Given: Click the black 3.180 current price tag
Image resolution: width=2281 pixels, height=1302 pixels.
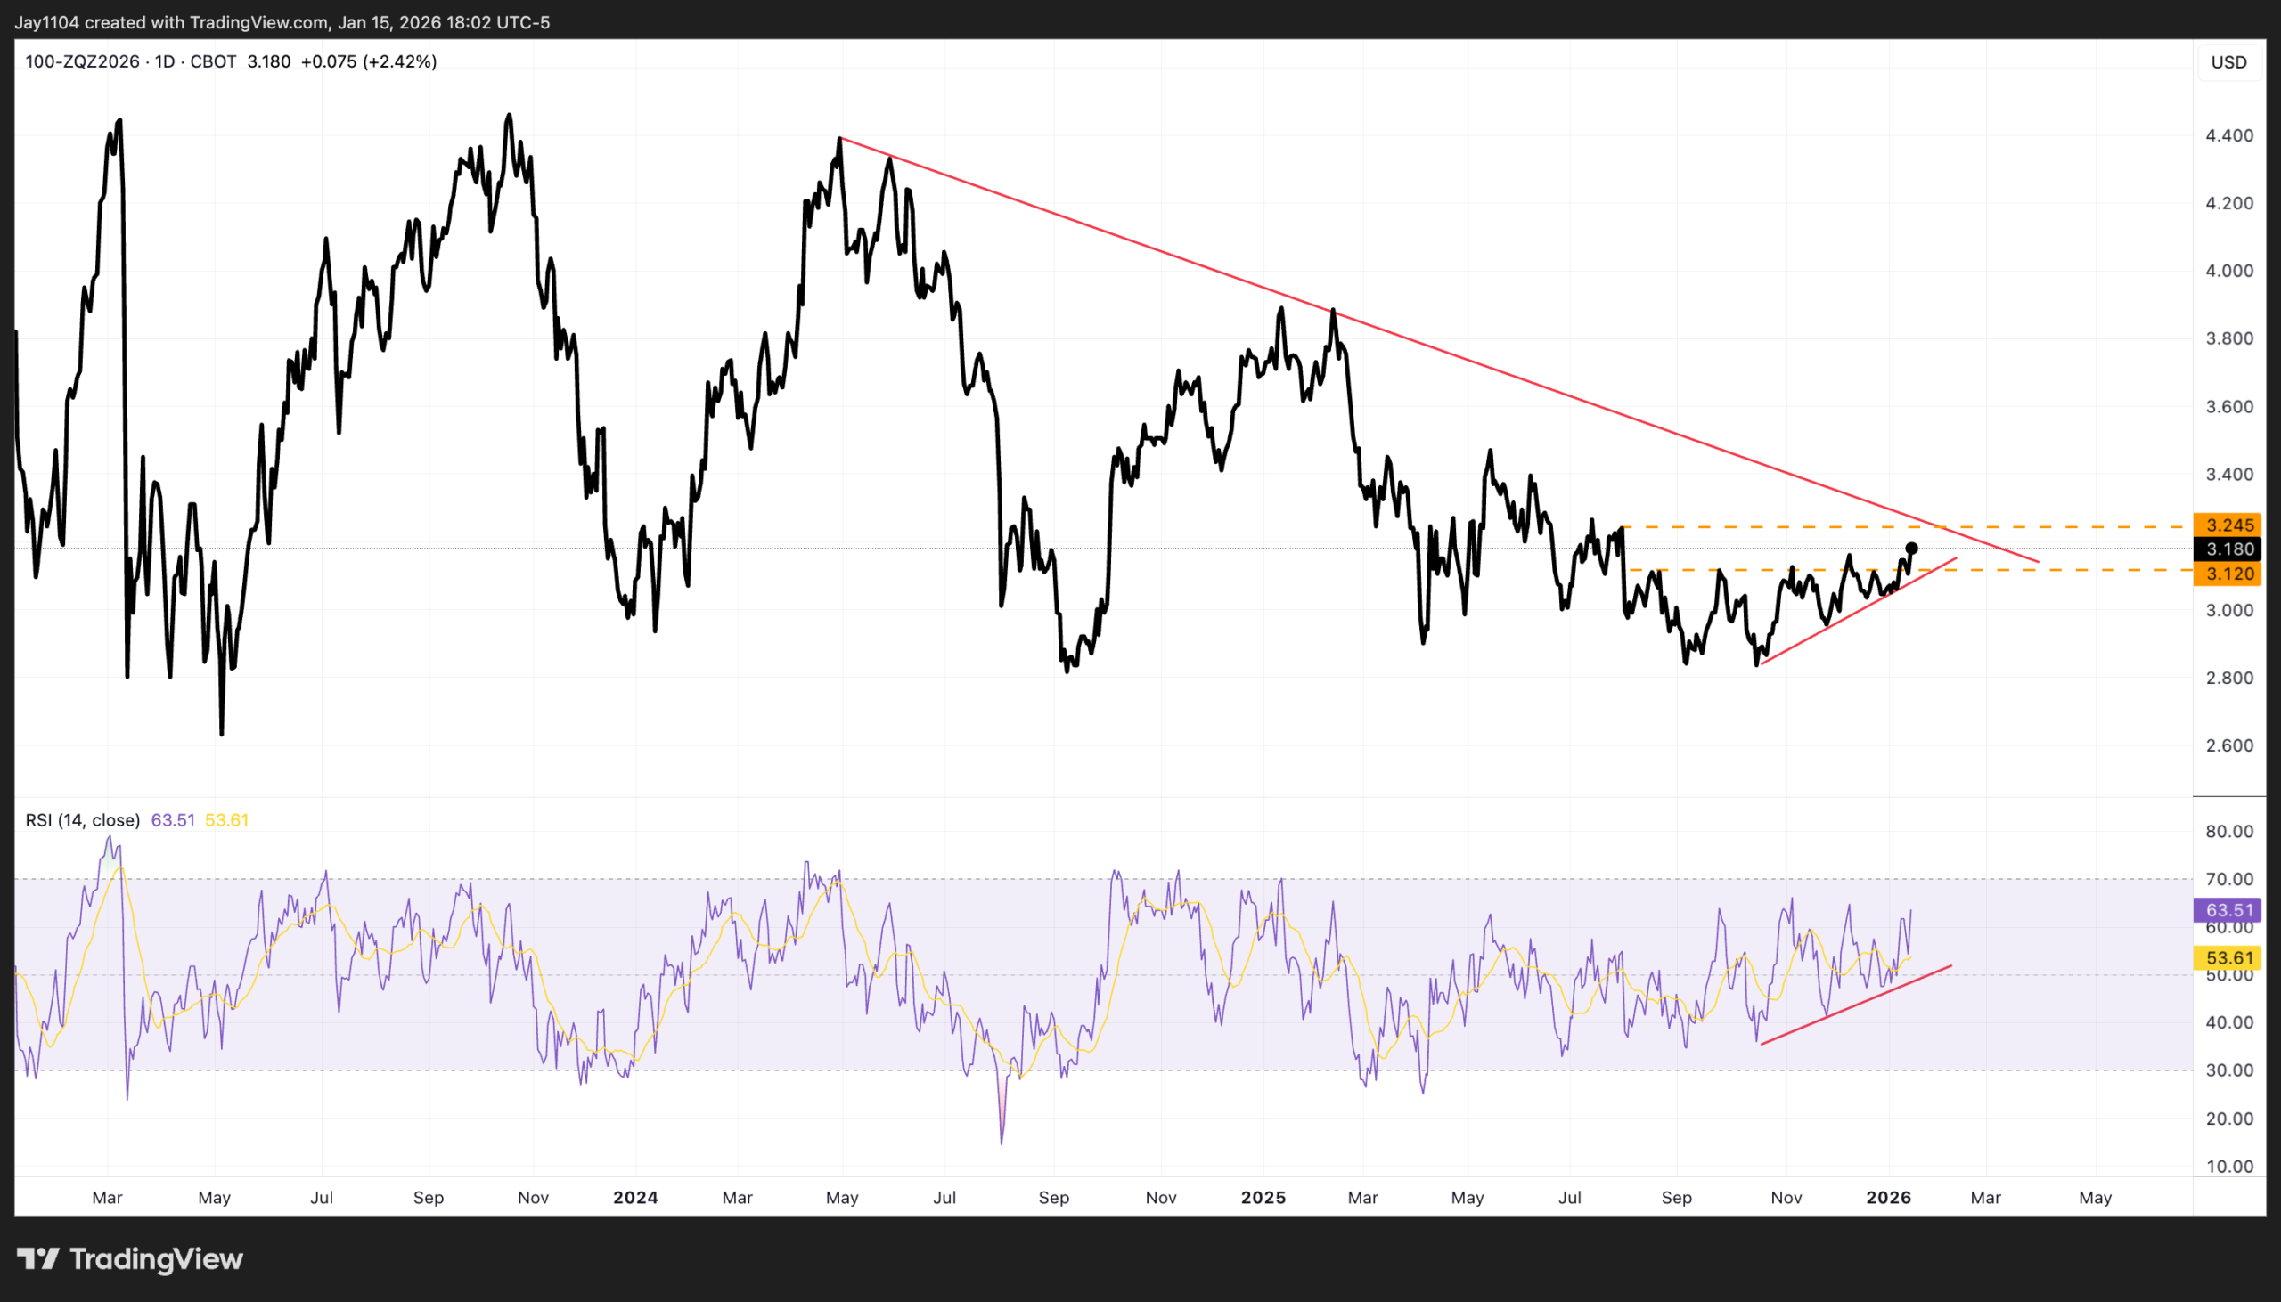Looking at the screenshot, I should (x=2229, y=550).
